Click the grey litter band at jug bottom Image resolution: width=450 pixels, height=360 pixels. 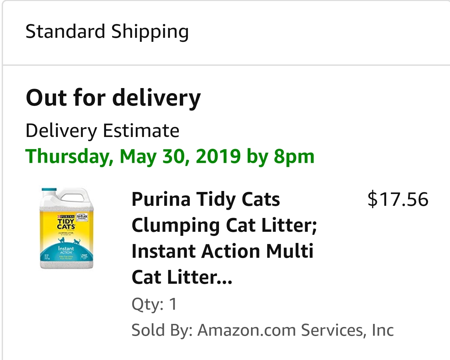[67, 265]
